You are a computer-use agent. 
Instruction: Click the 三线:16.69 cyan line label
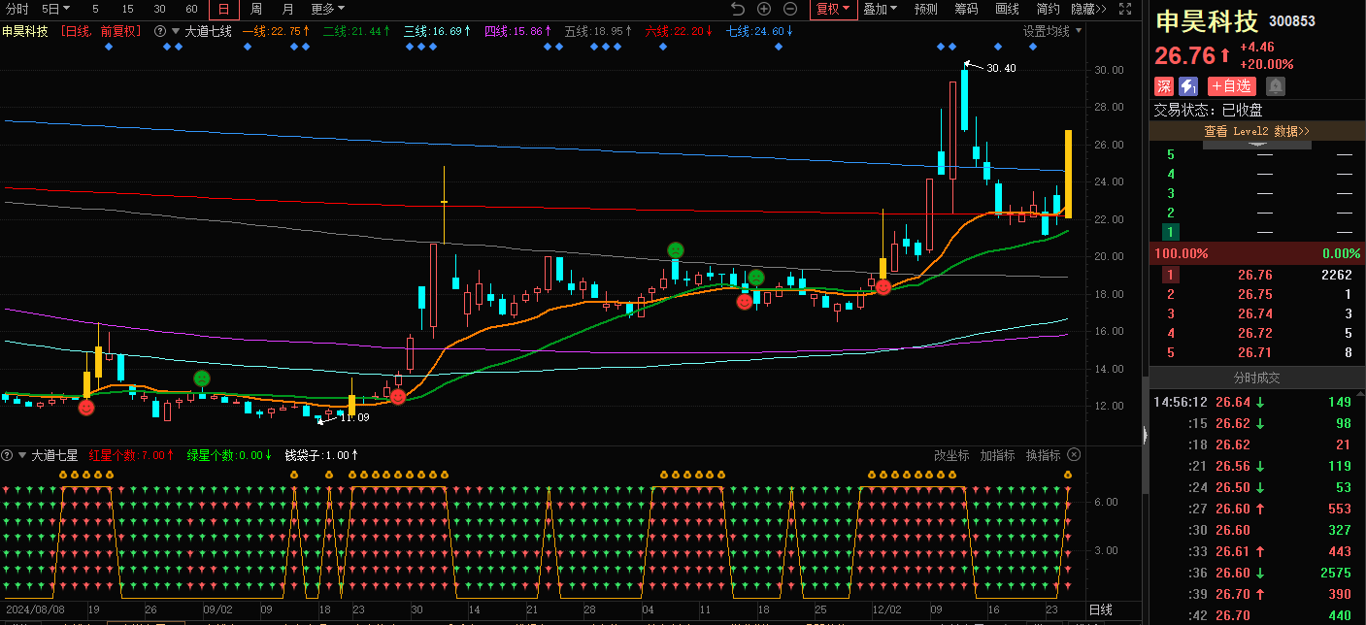pyautogui.click(x=437, y=31)
